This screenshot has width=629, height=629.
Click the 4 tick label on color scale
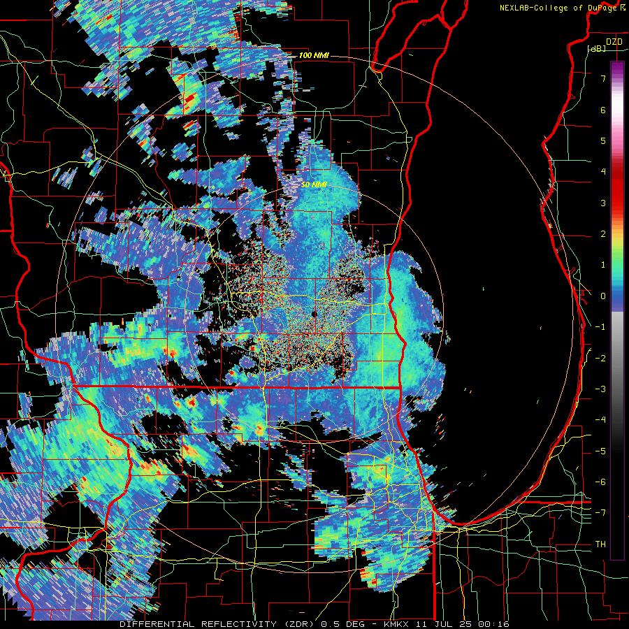coord(603,172)
